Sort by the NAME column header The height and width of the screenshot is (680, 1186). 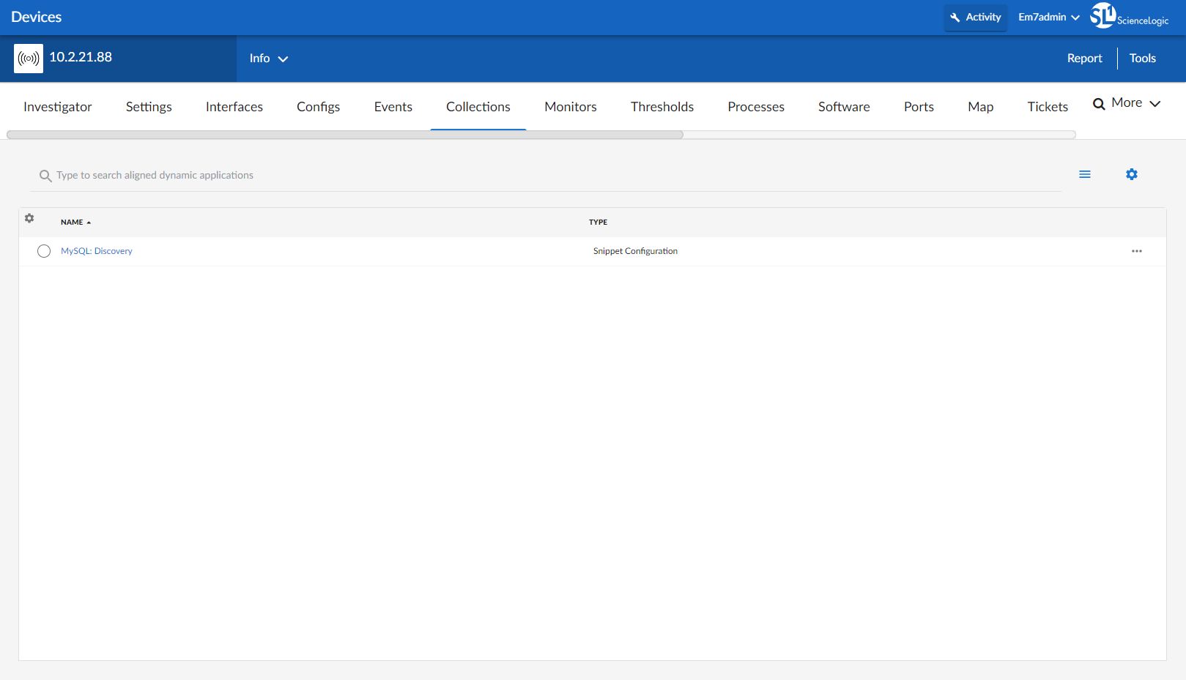tap(72, 222)
